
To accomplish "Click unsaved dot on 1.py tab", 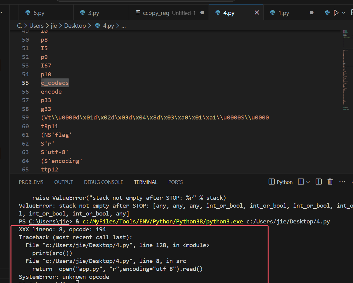I will (x=312, y=12).
